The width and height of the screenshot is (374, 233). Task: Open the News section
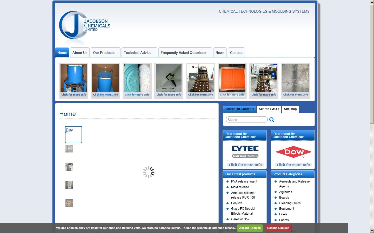tap(219, 53)
